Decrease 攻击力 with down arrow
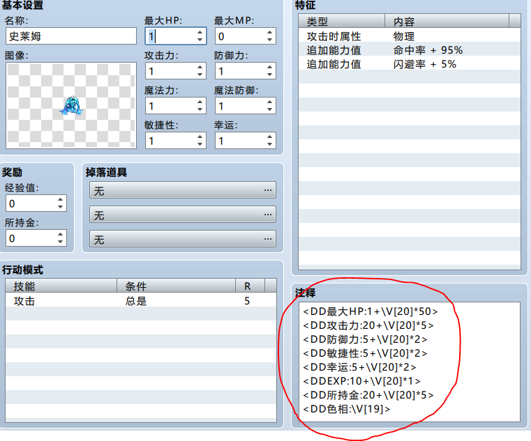The image size is (531, 441). 200,75
